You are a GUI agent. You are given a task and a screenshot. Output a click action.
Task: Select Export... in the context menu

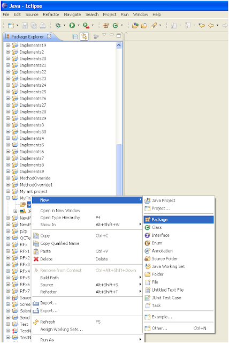[x=87, y=311]
